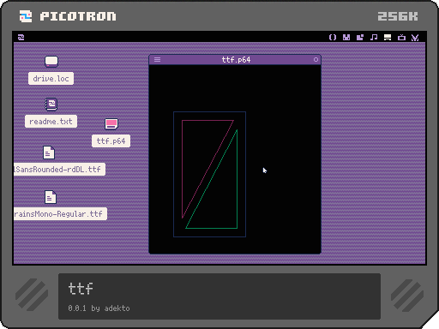Open the Picotron menu icon in top bar
The height and width of the screenshot is (329, 439).
coord(21,37)
